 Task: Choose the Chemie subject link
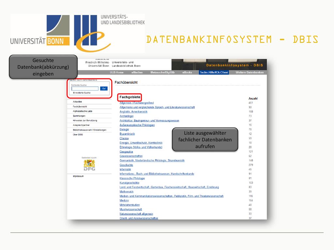[124, 138]
